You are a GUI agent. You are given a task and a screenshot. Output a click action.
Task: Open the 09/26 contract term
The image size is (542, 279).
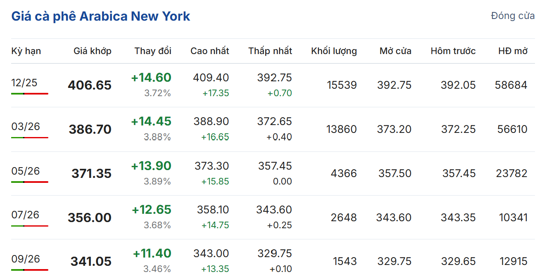[26, 259]
